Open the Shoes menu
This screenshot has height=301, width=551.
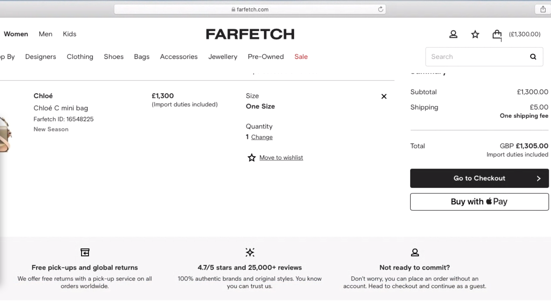[113, 57]
